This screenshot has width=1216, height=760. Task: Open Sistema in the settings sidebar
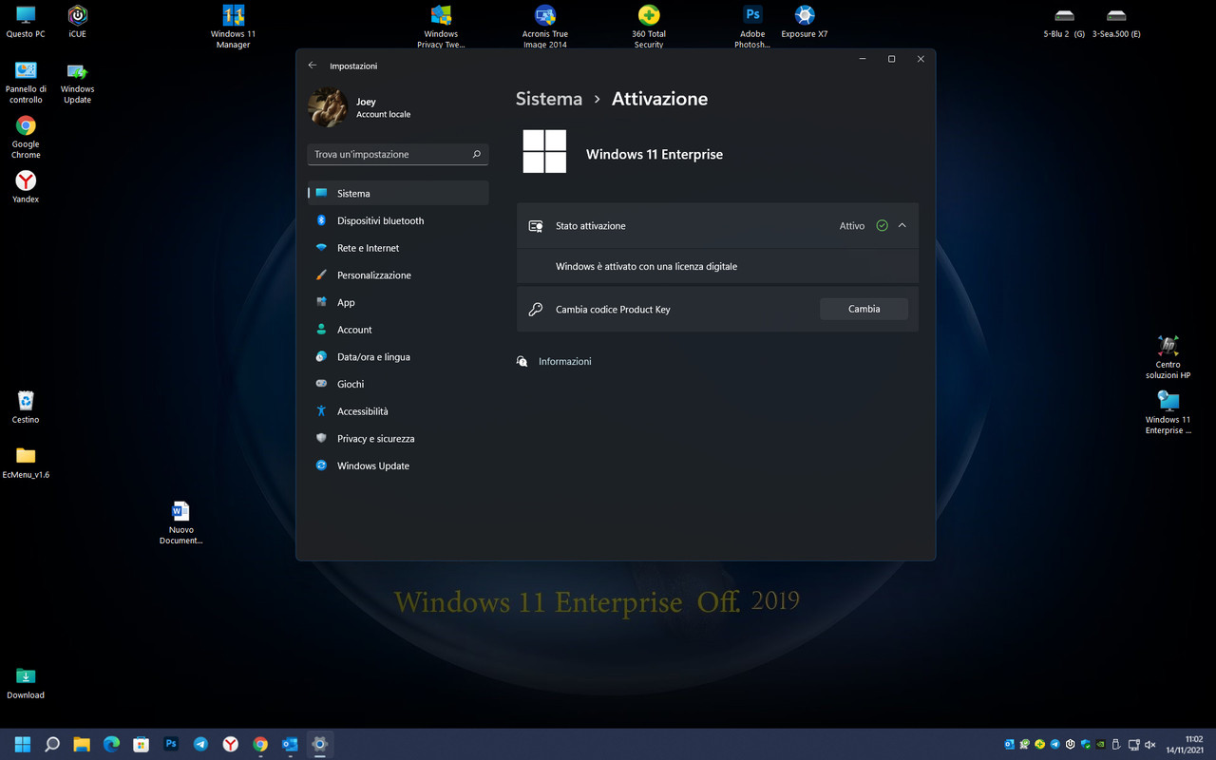coord(398,193)
